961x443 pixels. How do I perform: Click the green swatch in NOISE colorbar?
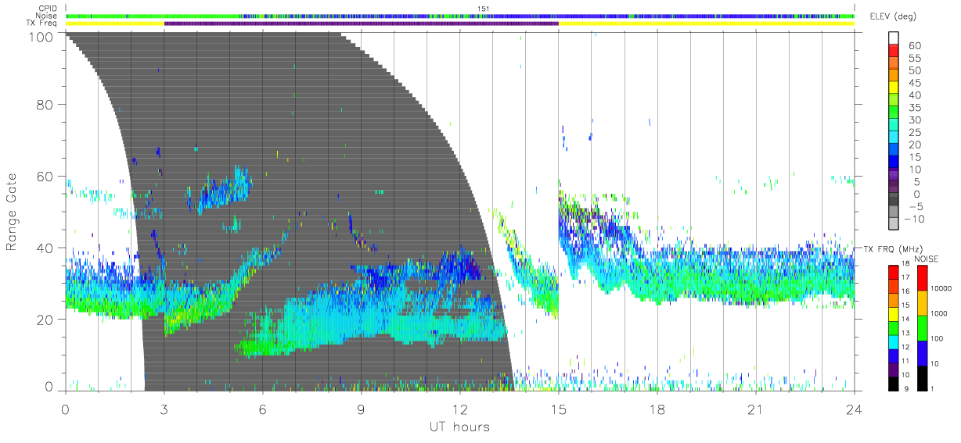pyautogui.click(x=922, y=327)
